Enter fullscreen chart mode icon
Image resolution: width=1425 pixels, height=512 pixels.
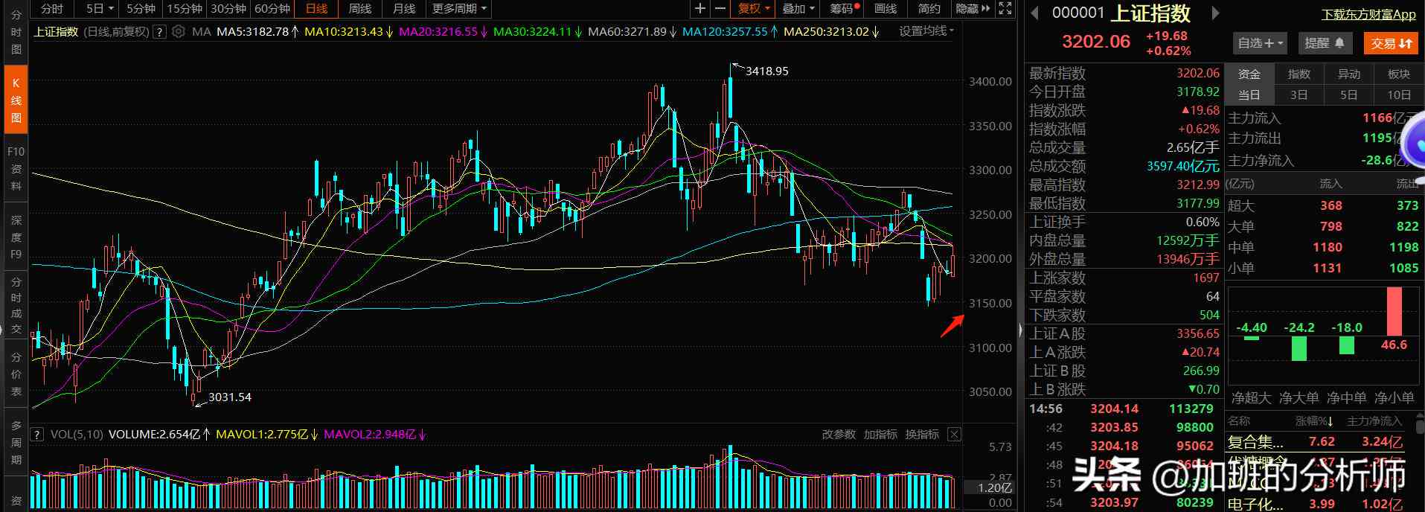[x=1005, y=8]
